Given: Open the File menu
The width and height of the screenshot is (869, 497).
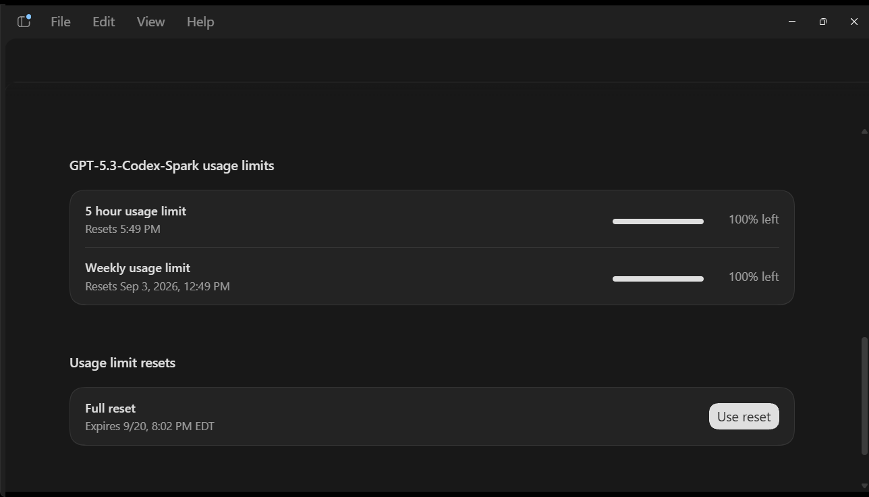Looking at the screenshot, I should click(61, 22).
